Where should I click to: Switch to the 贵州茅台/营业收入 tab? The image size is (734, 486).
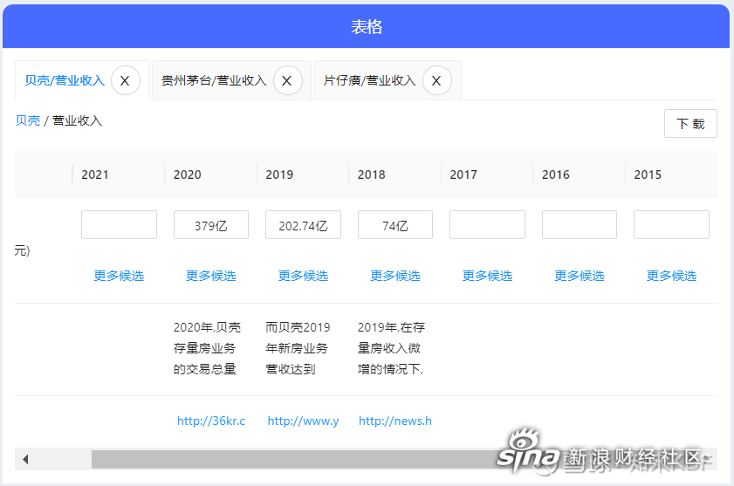pyautogui.click(x=214, y=80)
